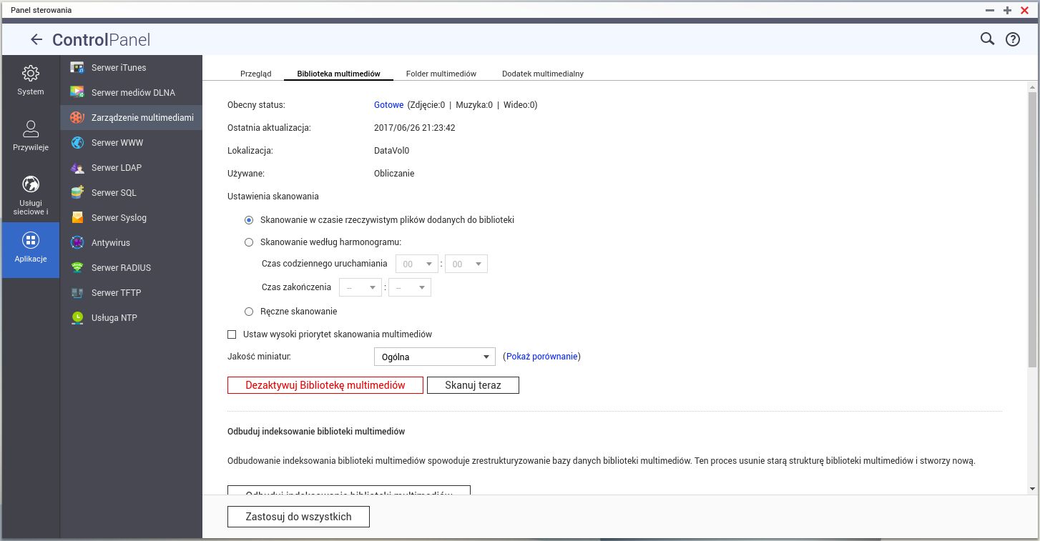Select the System category icon
Screen dimensions: 1040x541
[30, 79]
